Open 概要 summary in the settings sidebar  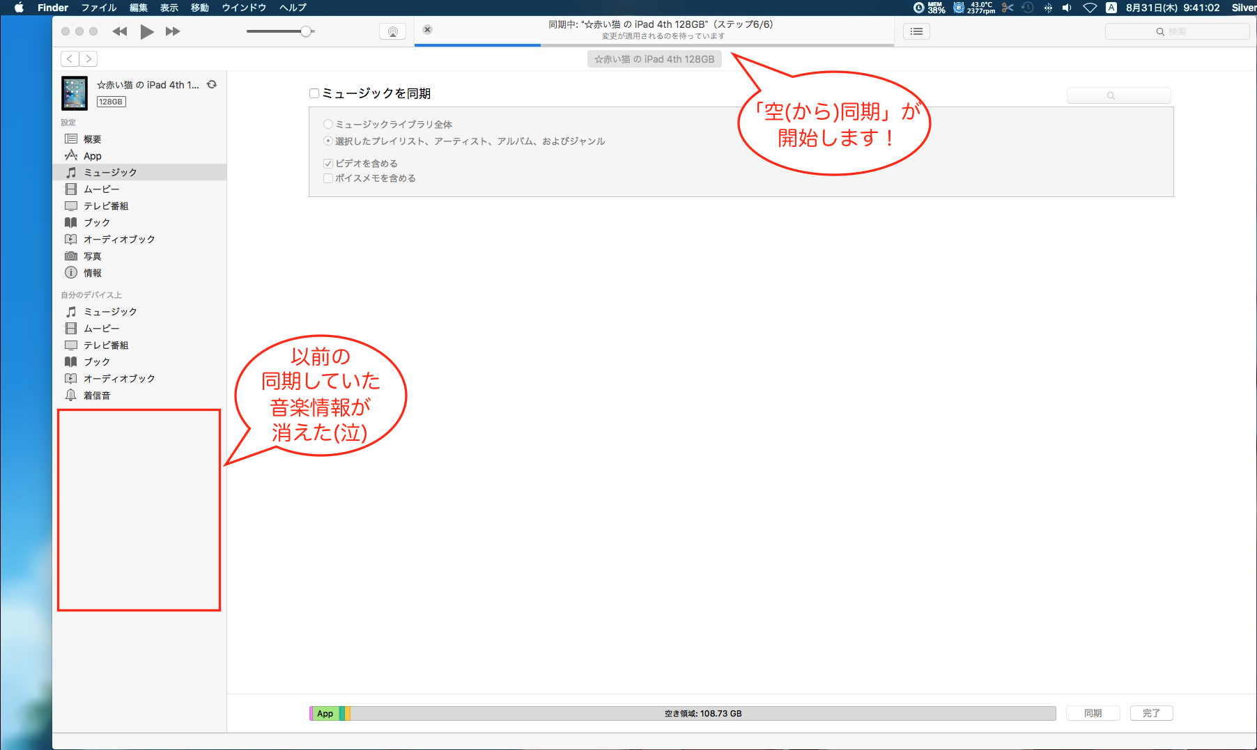click(x=139, y=139)
